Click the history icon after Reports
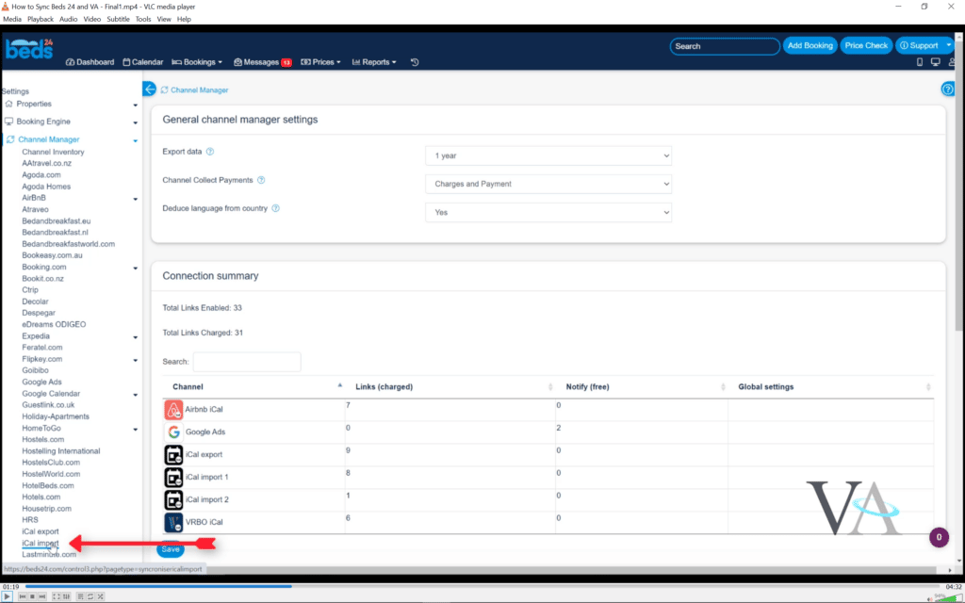The image size is (965, 603). tap(415, 62)
